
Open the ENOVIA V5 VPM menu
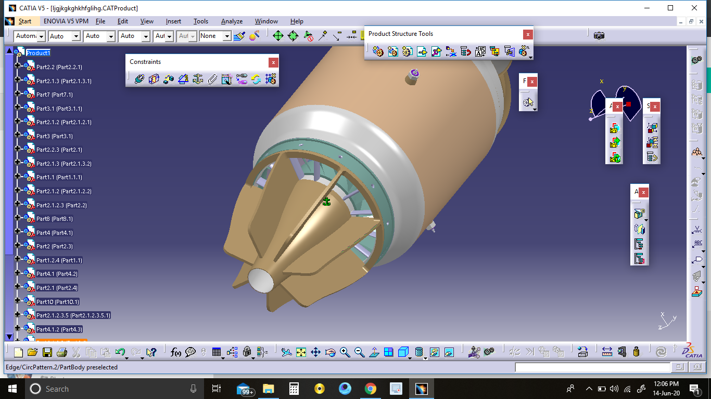66,21
